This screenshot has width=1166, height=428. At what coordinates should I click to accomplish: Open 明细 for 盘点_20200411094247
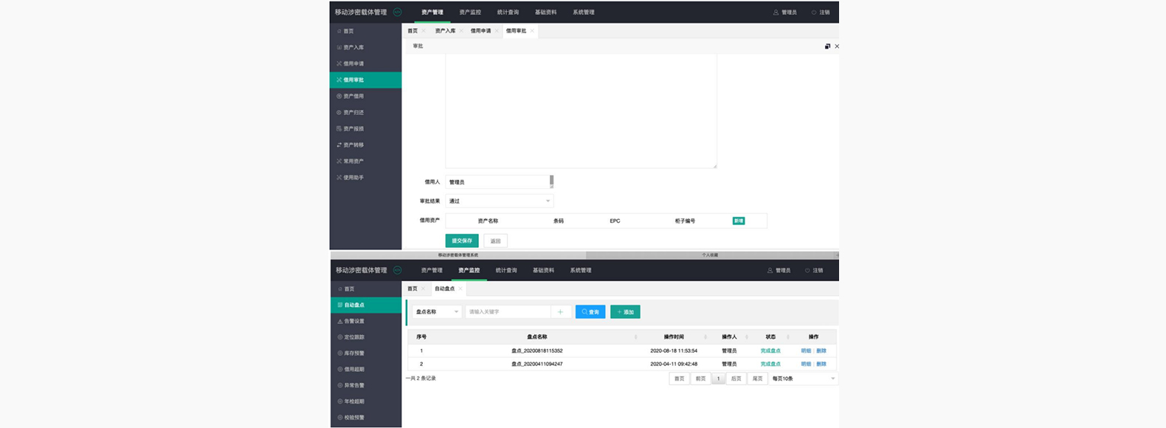[x=806, y=364]
